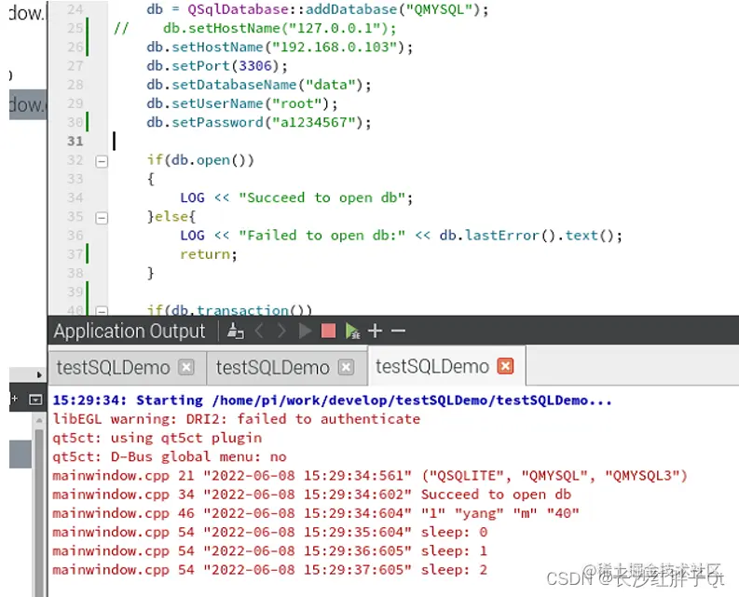Click the "Succeed to open db" output line
Image resolution: width=739 pixels, height=597 pixels.
tap(311, 495)
